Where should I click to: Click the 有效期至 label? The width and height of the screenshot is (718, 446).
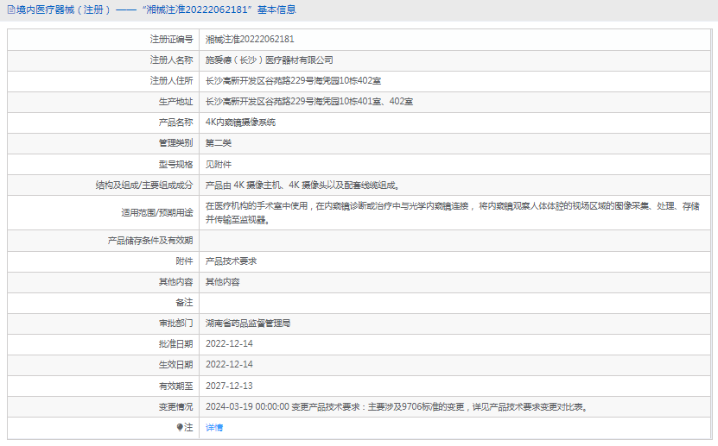[176, 386]
